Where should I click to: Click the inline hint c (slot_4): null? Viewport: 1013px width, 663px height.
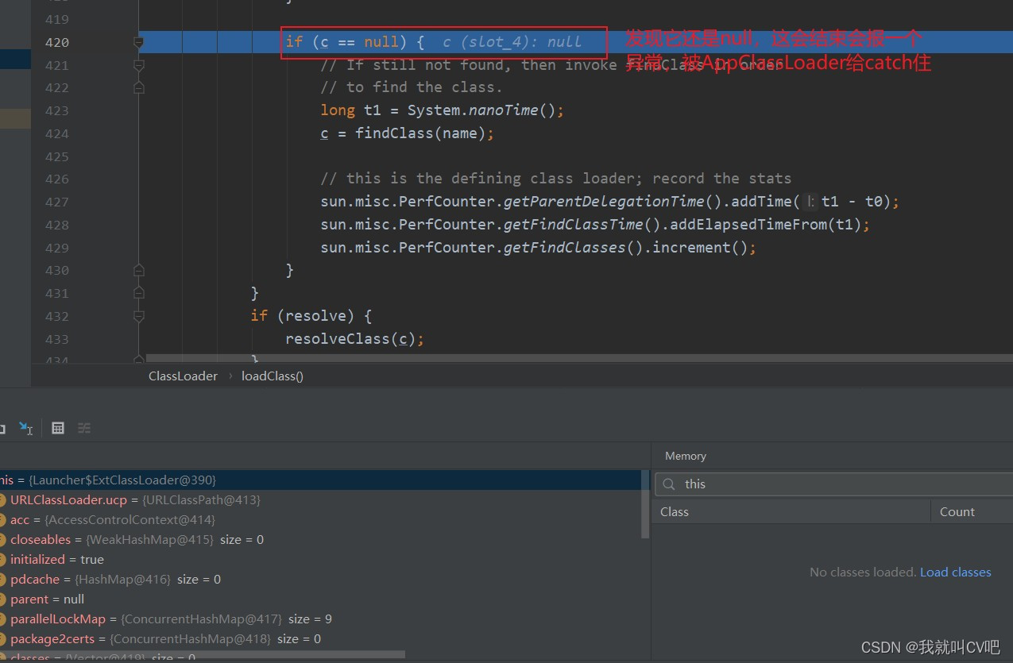512,42
